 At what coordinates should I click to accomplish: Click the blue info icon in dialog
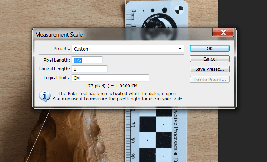(45, 96)
